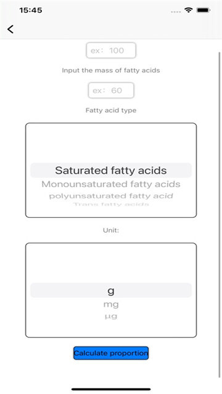Choose 'µg' unit option
This screenshot has height=394, width=222.
tap(111, 316)
